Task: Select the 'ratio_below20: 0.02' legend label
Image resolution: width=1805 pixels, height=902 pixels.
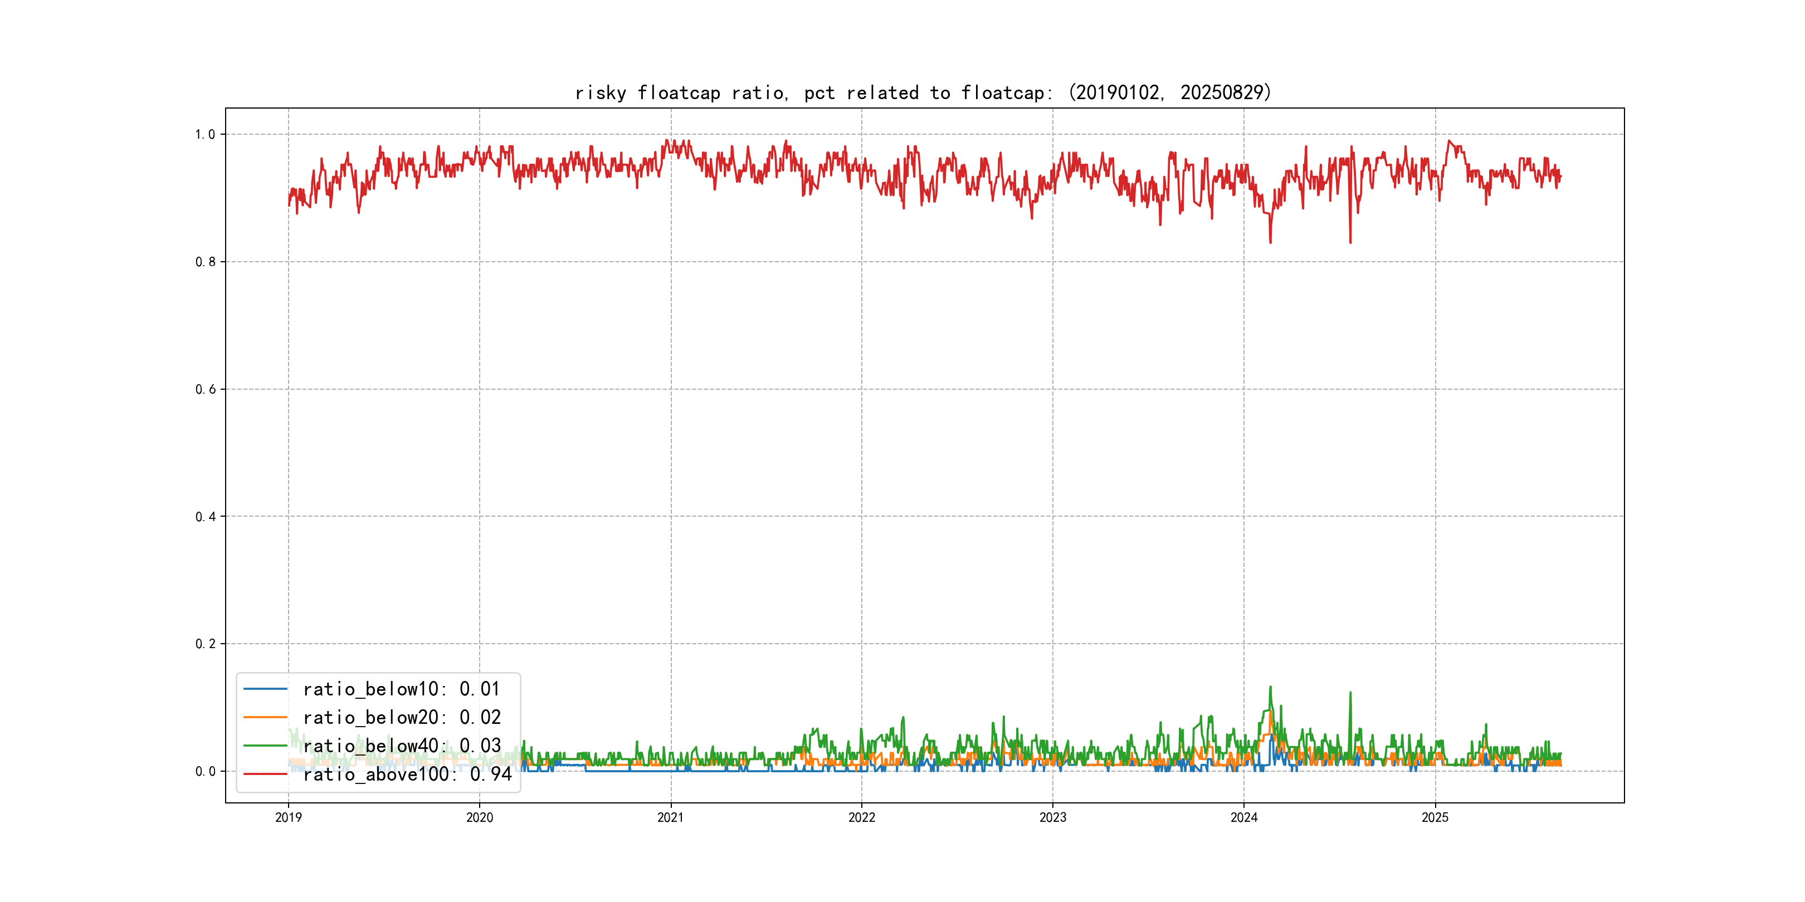Action: click(402, 717)
